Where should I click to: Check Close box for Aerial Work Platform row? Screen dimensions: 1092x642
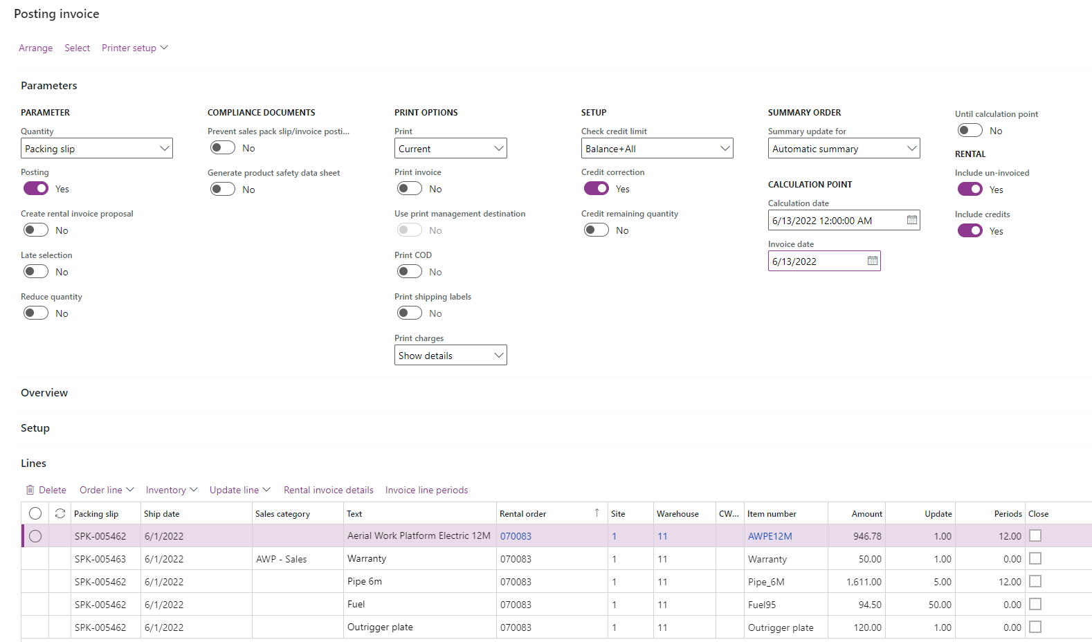click(1035, 535)
